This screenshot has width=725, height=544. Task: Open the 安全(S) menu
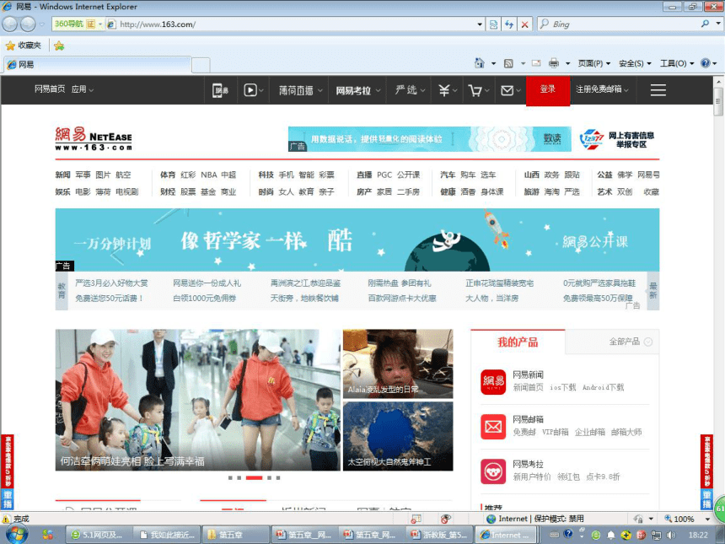[x=635, y=63]
